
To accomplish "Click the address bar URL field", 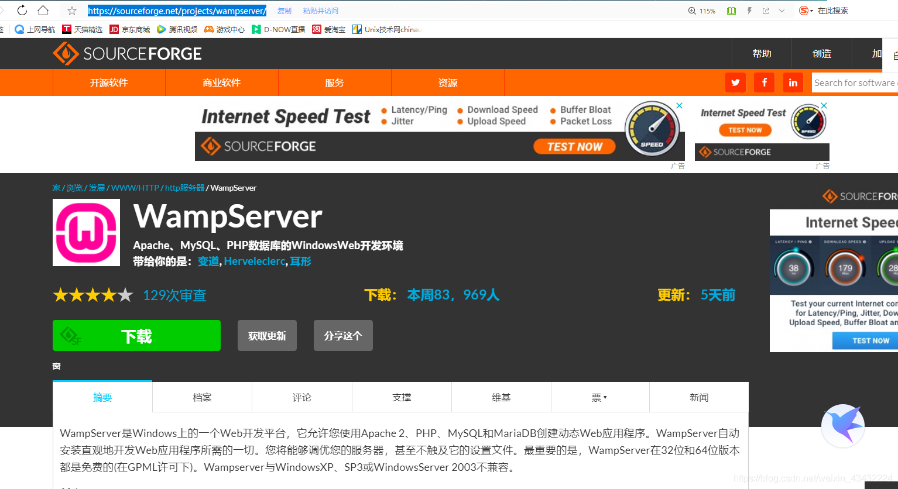I will point(177,11).
